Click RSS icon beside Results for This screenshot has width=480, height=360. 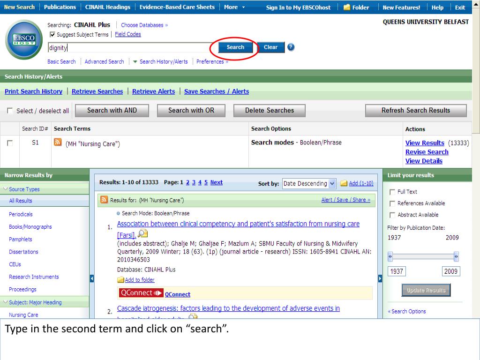tap(104, 200)
